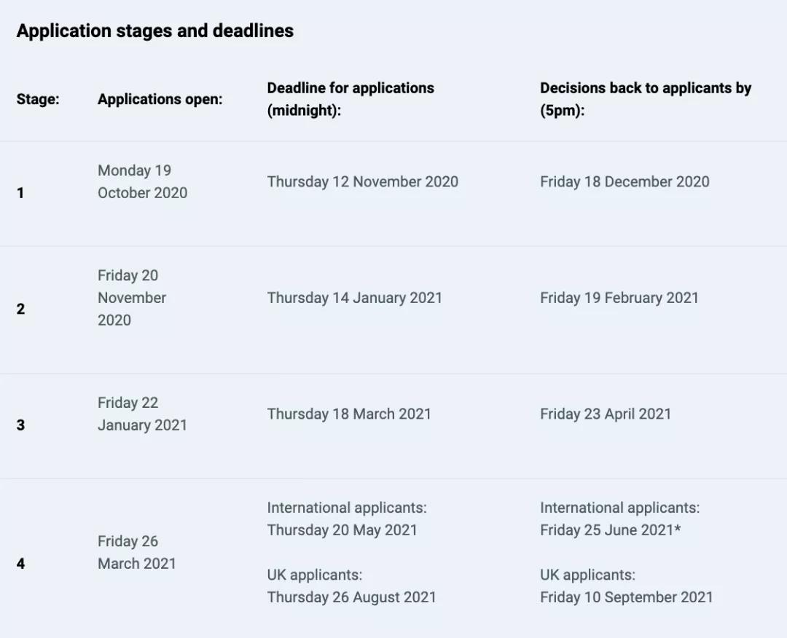Select the Friday 18 December 2020 decision date

624,181
